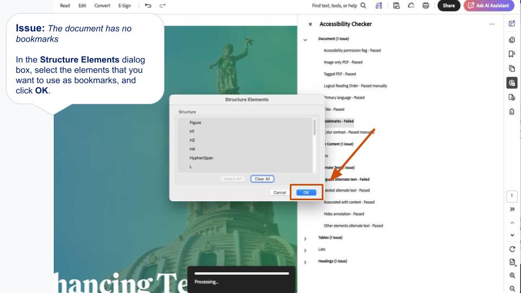Viewport: 521px width, 293px height.
Task: Open the Convert menu
Action: pos(102,5)
